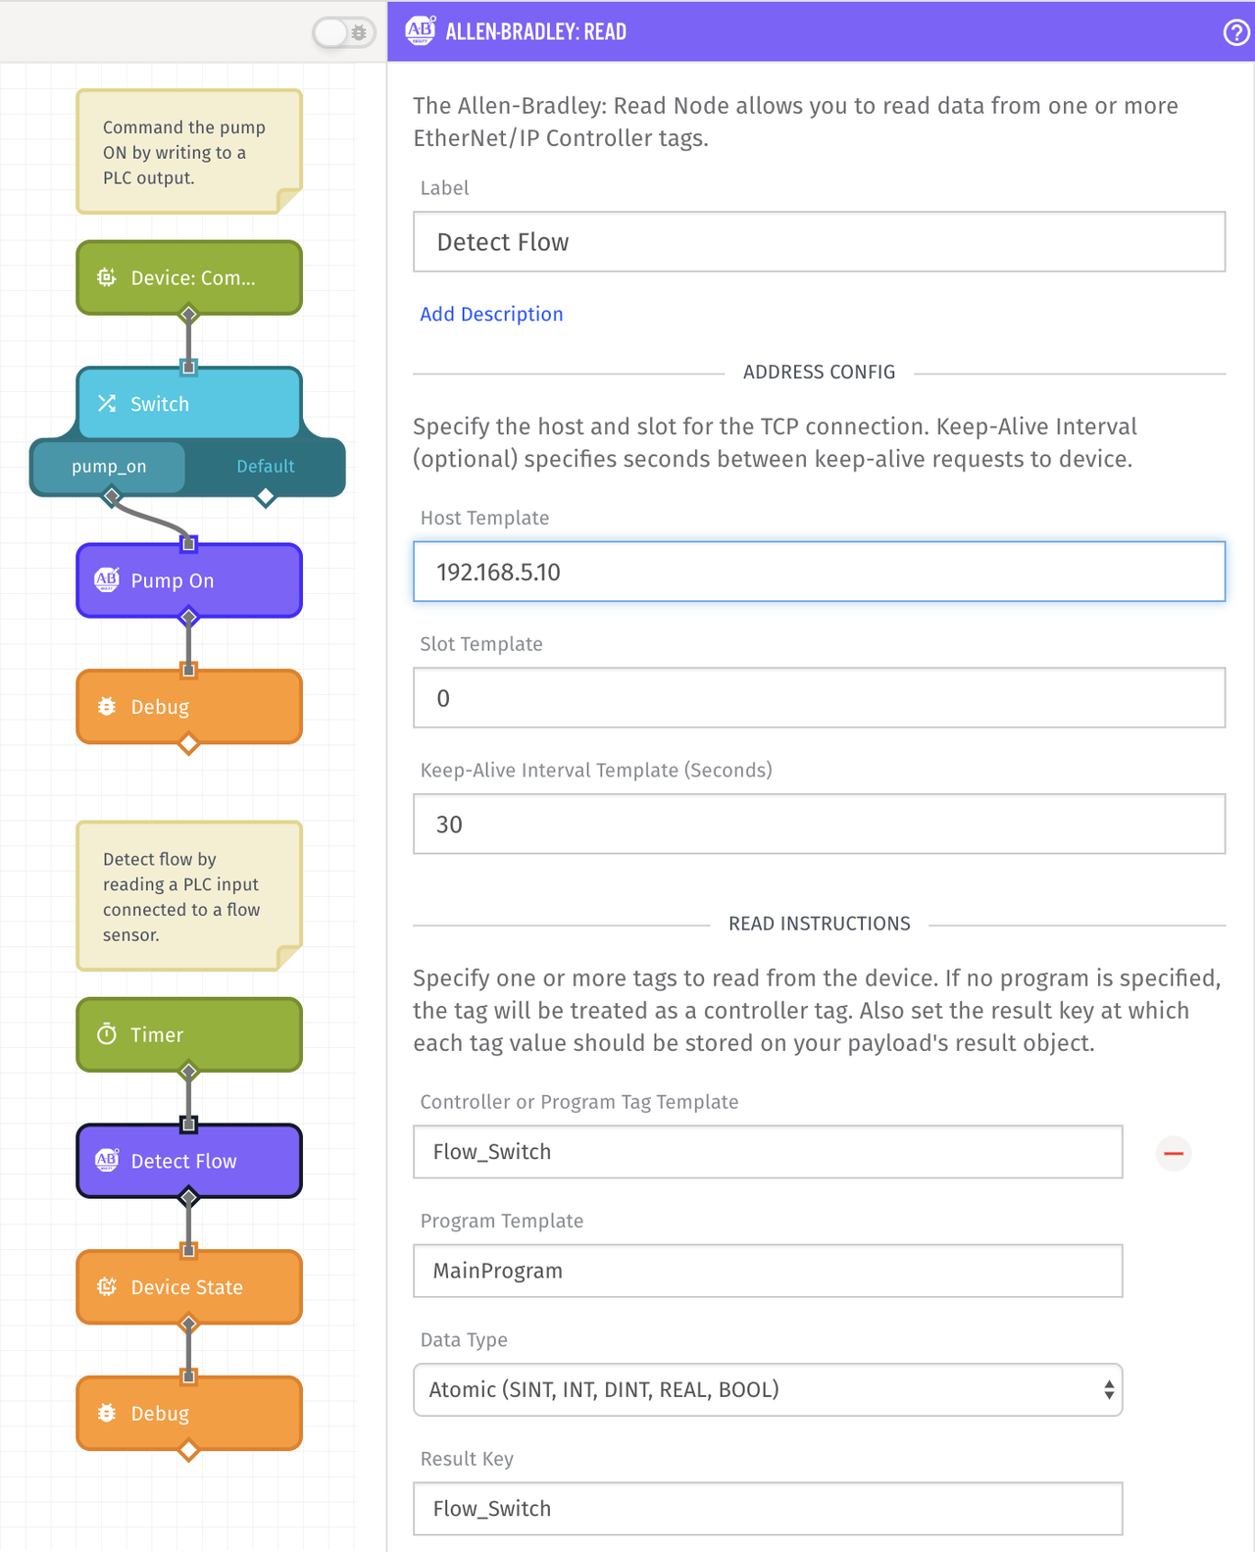Click the Timer node's clock icon
Image resolution: width=1255 pixels, height=1552 pixels.
(x=107, y=1034)
